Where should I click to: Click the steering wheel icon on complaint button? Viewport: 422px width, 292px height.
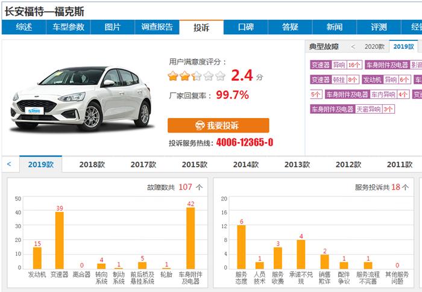tap(200, 125)
